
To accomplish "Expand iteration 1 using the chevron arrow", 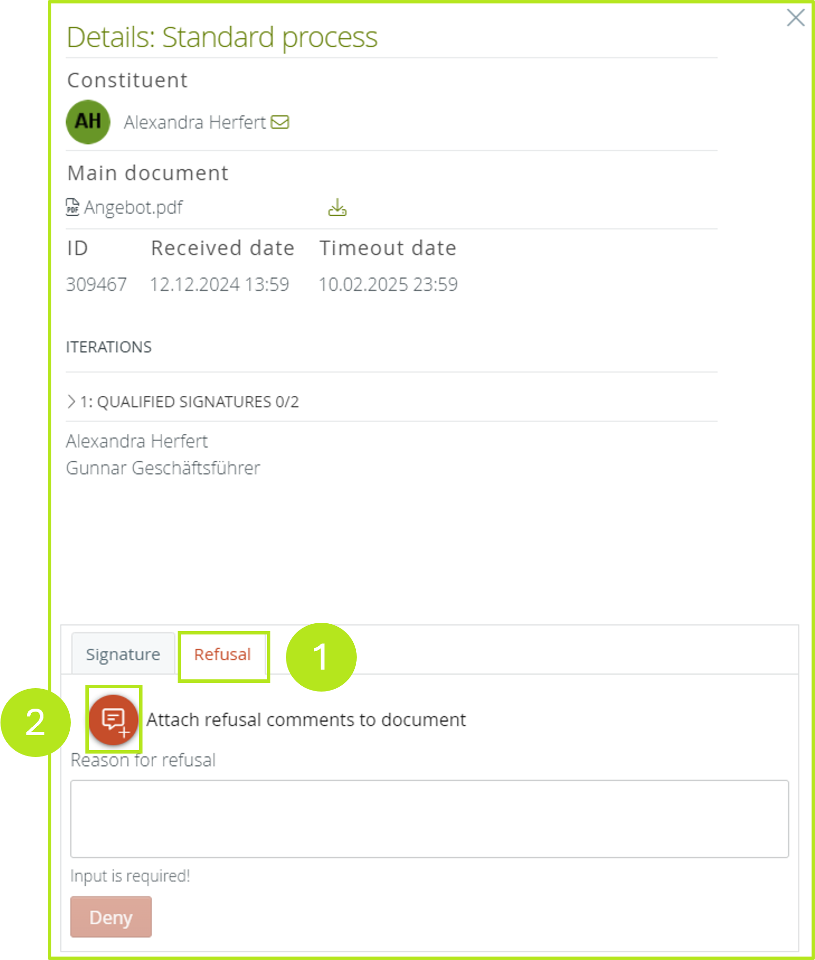I will click(x=71, y=402).
